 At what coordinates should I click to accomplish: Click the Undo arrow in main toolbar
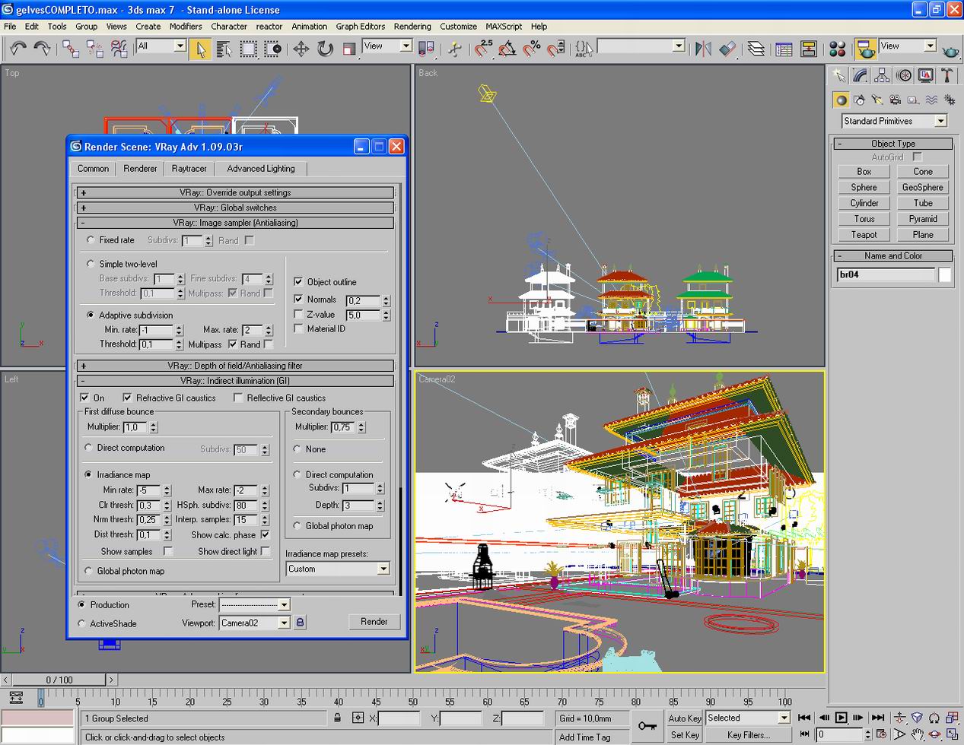tap(18, 49)
